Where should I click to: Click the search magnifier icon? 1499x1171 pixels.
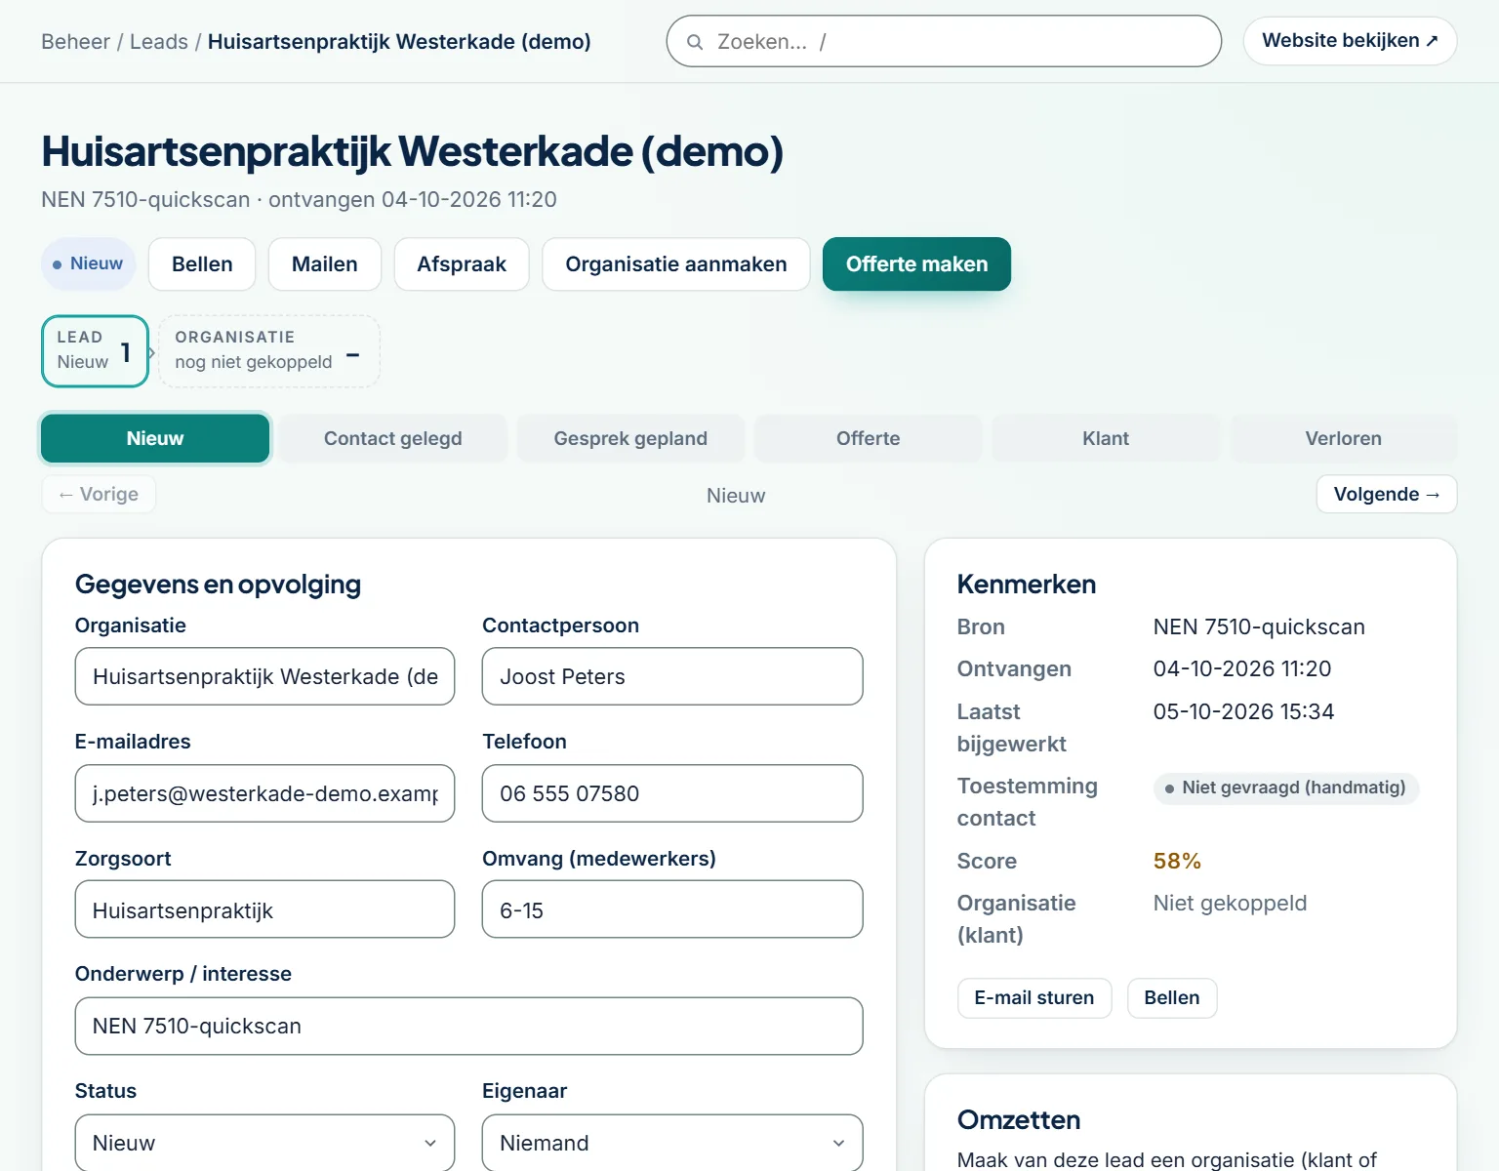tap(695, 42)
